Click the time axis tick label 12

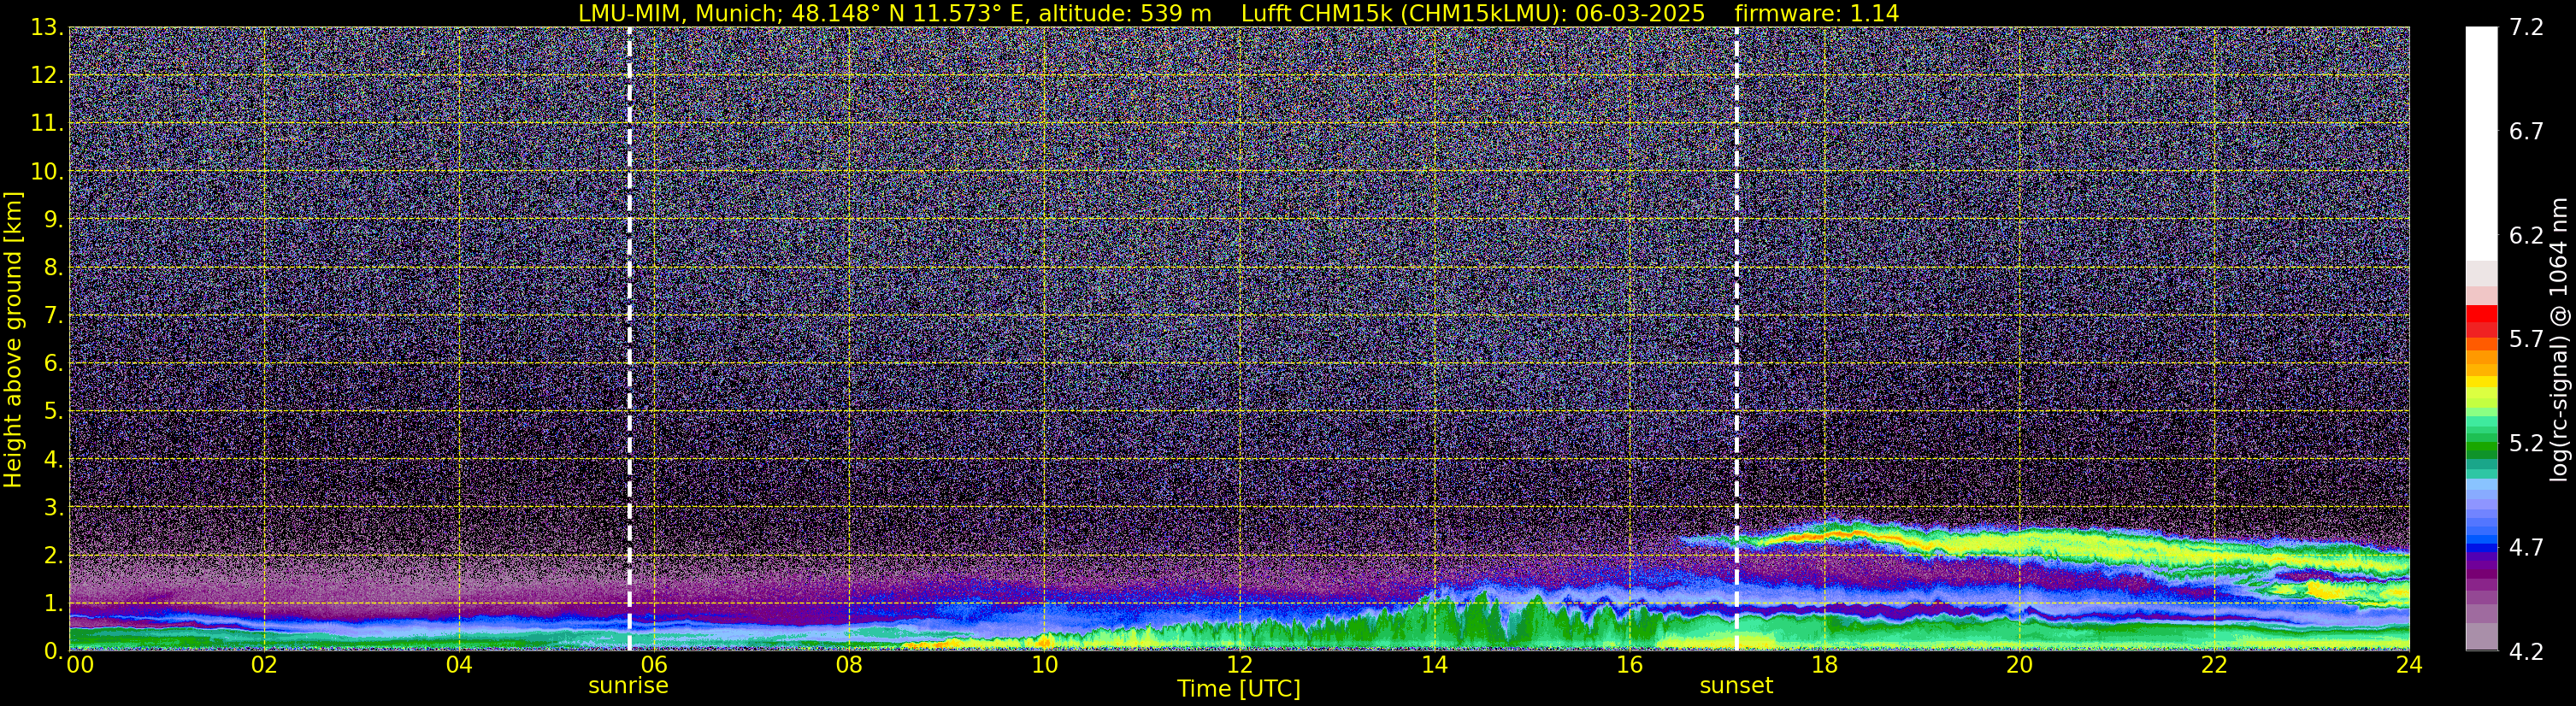1239,666
